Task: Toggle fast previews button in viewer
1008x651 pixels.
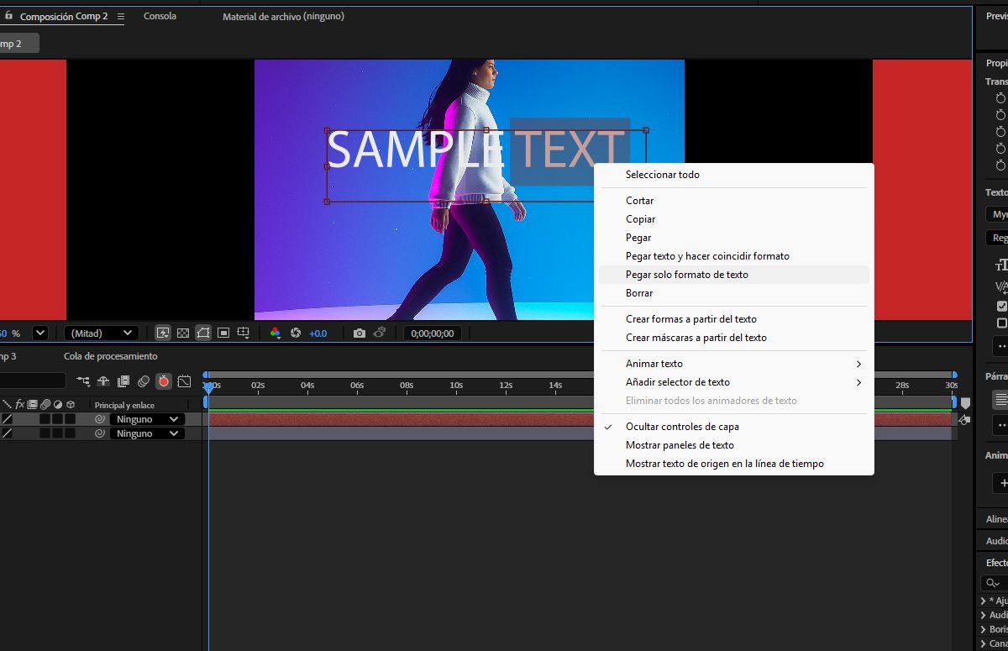Action: pyautogui.click(x=163, y=333)
